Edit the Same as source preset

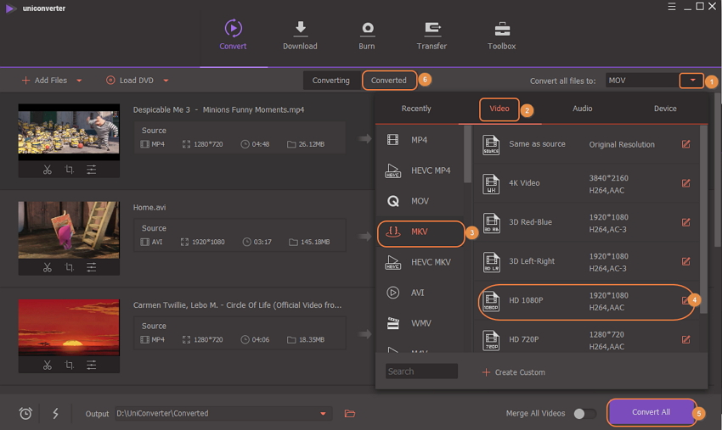click(x=685, y=144)
